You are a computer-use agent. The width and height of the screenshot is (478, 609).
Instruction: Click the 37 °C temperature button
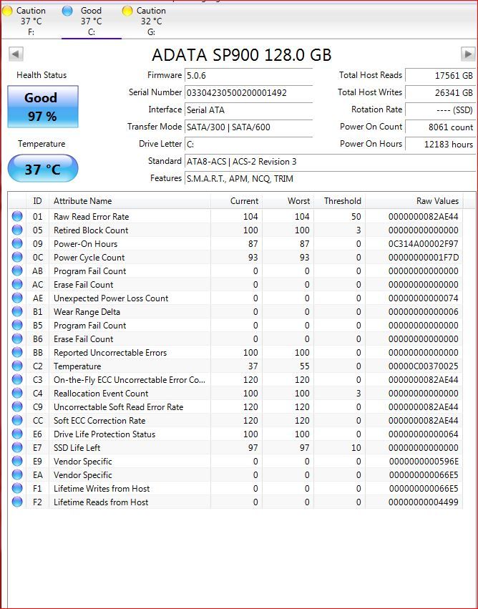point(43,169)
